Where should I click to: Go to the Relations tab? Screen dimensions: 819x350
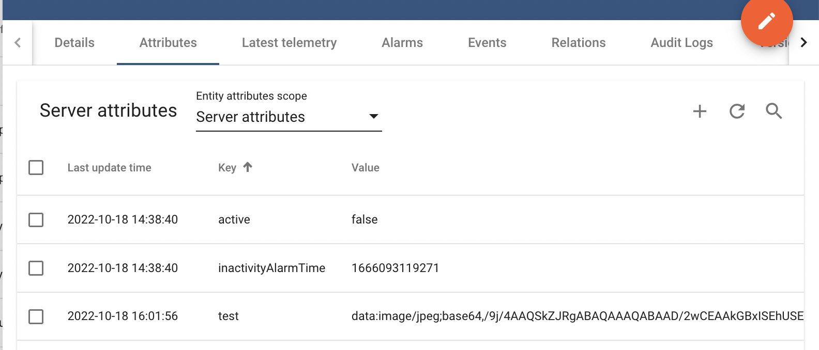point(578,42)
